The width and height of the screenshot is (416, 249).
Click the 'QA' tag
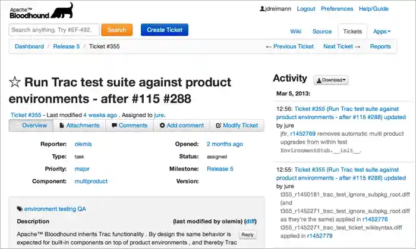(82, 209)
